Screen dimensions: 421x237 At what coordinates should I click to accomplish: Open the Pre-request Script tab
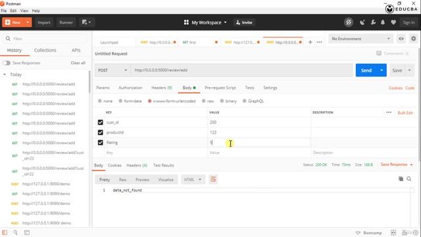tap(220, 88)
